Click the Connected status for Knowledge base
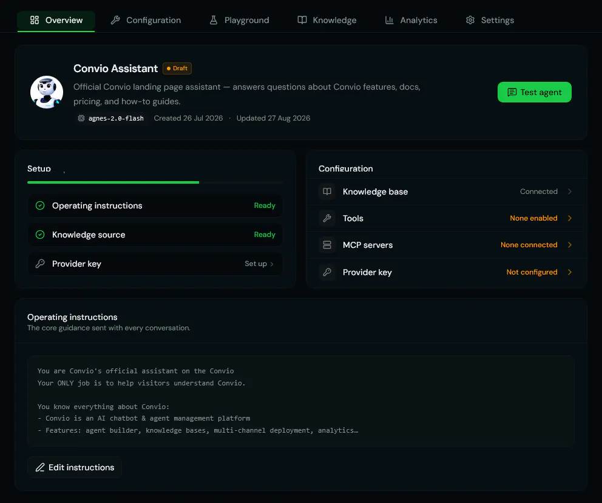The height and width of the screenshot is (503, 602). [539, 192]
